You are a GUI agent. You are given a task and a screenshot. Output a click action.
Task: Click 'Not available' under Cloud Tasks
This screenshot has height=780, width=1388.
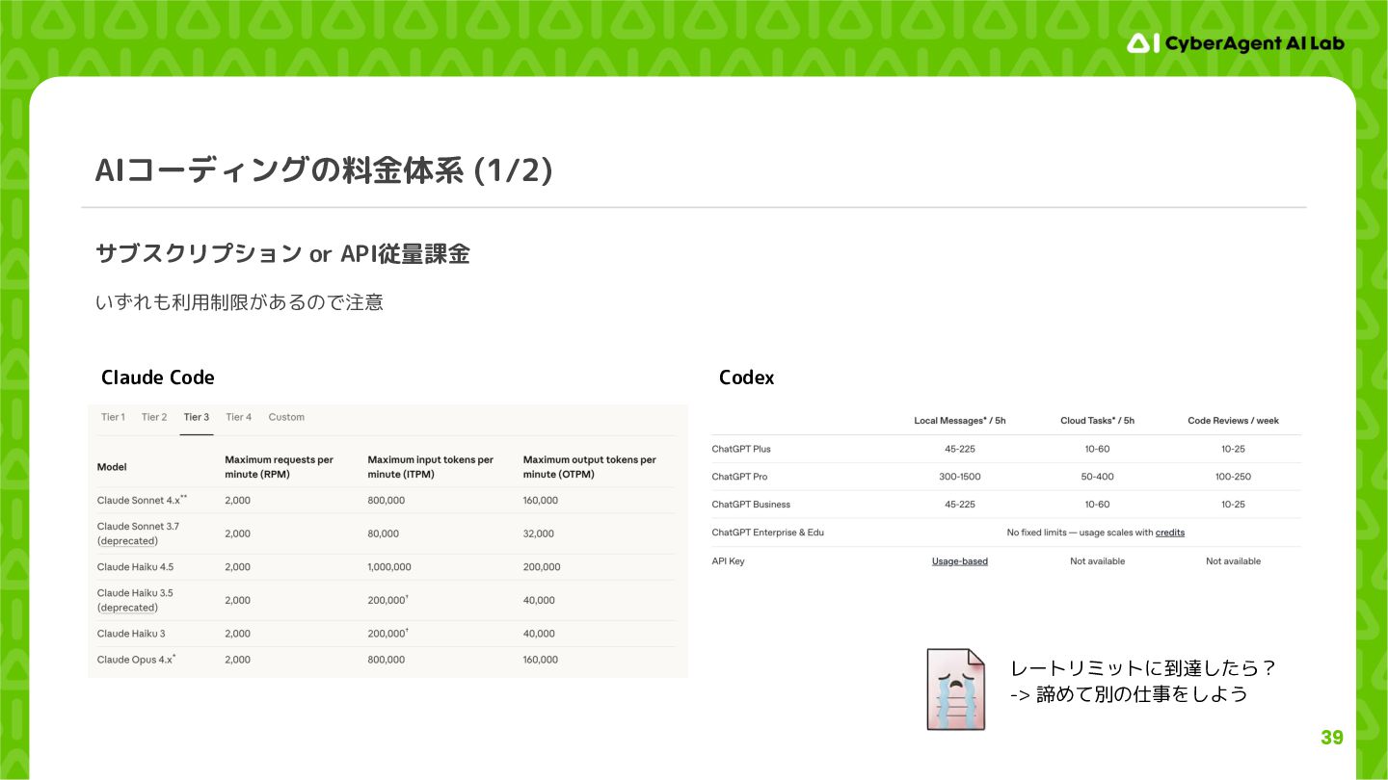[1097, 561]
